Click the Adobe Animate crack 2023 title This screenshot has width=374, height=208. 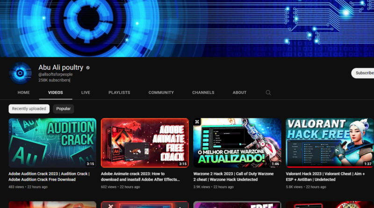pos(140,177)
